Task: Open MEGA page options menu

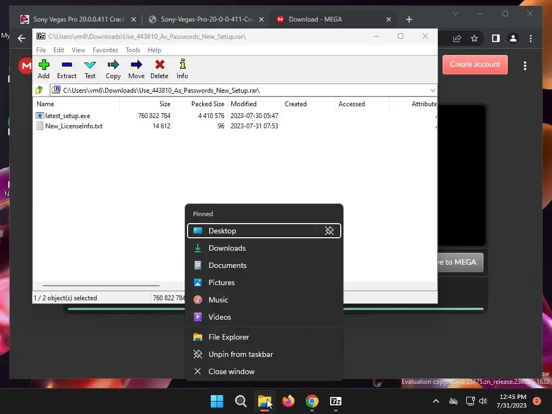Action: (525, 66)
